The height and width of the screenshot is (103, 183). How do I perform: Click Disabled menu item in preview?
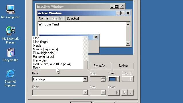coord(57,18)
